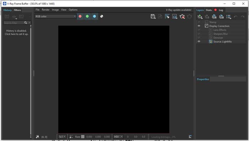Select the Lens Effects layer
Viewport: 249px width, 141px height.
220,30
